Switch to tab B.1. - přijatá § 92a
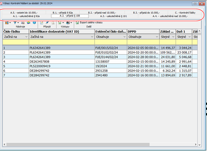The image size is (207, 151). [63, 13]
